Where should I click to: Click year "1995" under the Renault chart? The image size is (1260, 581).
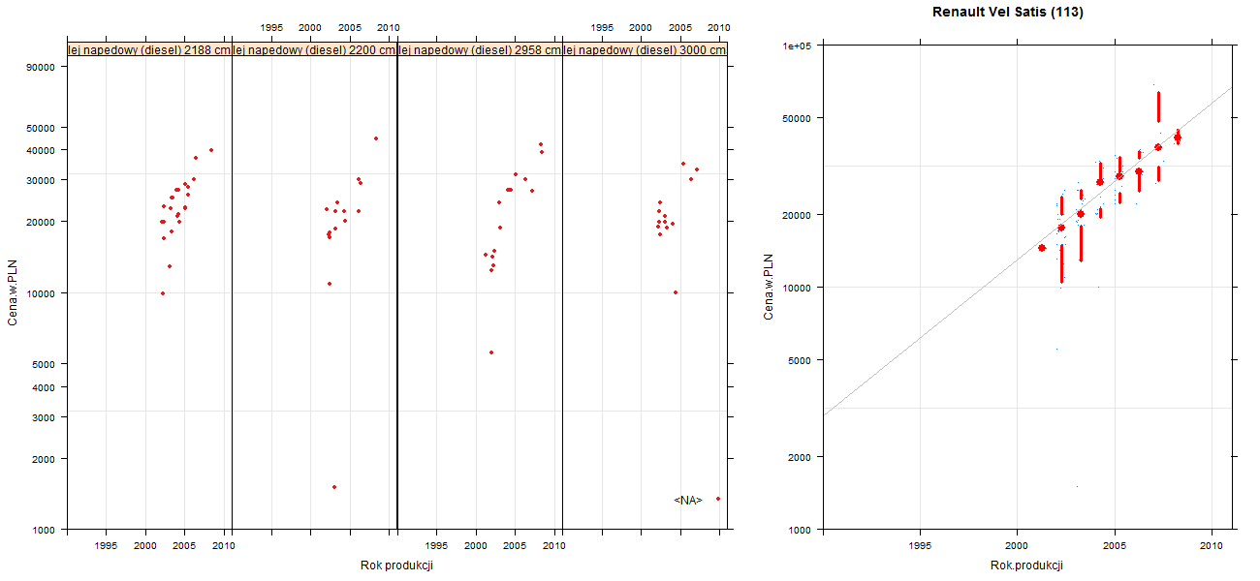(920, 546)
